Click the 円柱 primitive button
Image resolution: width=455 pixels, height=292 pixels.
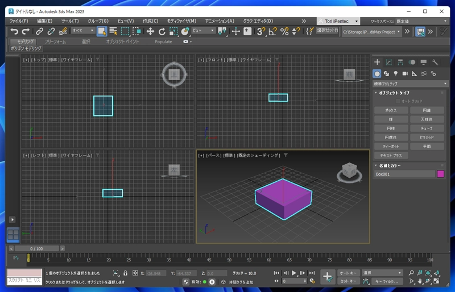pos(391,128)
